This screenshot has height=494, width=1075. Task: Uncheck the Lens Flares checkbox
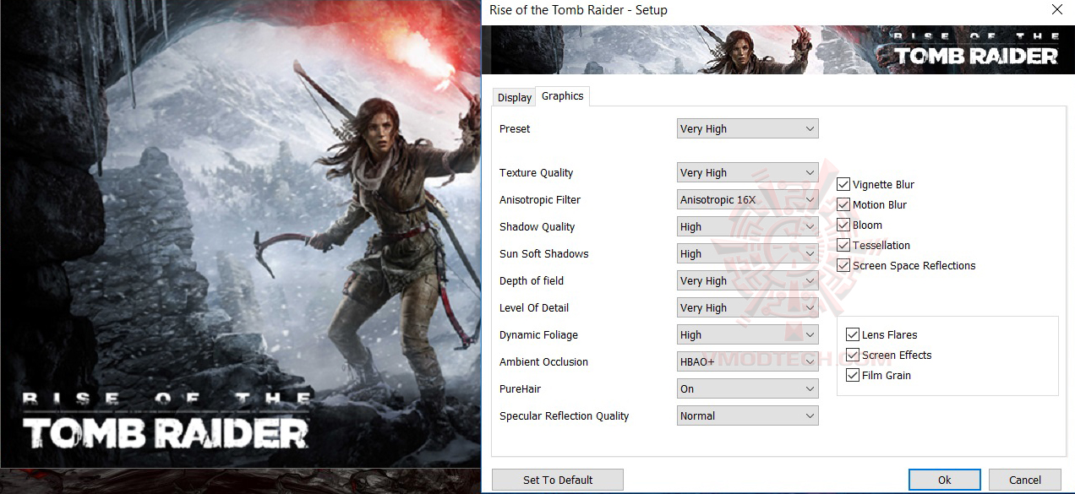853,334
